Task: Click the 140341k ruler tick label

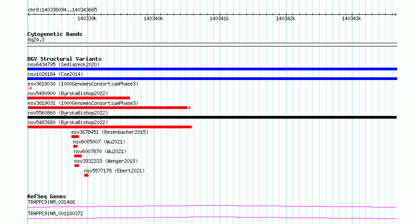Action: tap(219, 19)
